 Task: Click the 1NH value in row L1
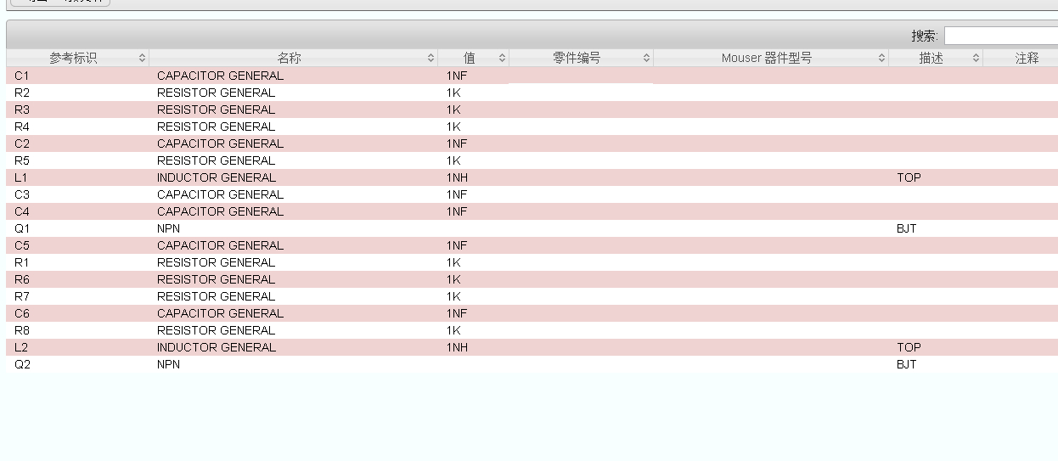[x=457, y=177]
